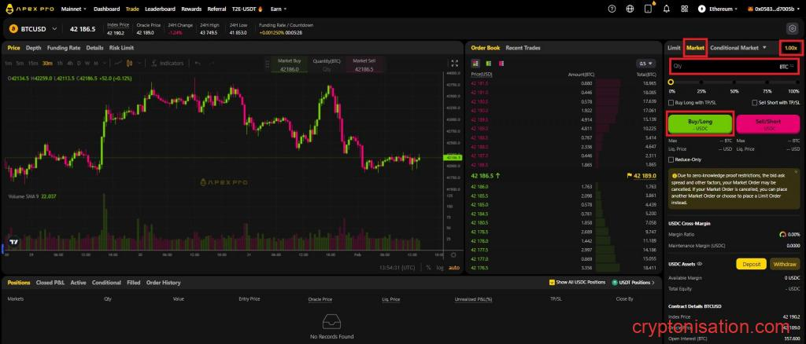This screenshot has width=806, height=344.
Task: Open the 0.5 order book grouping dropdown
Action: click(x=645, y=64)
